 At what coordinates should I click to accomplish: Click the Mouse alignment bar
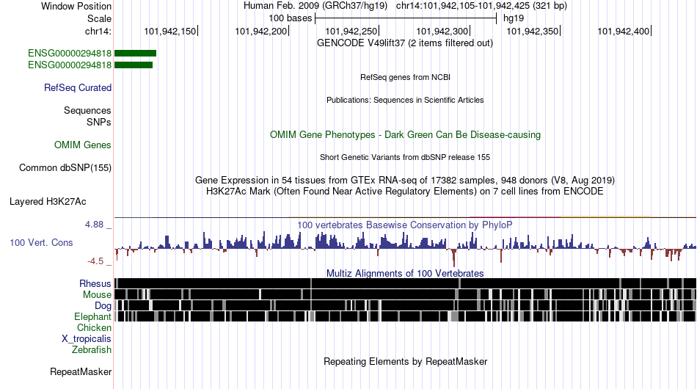405,294
